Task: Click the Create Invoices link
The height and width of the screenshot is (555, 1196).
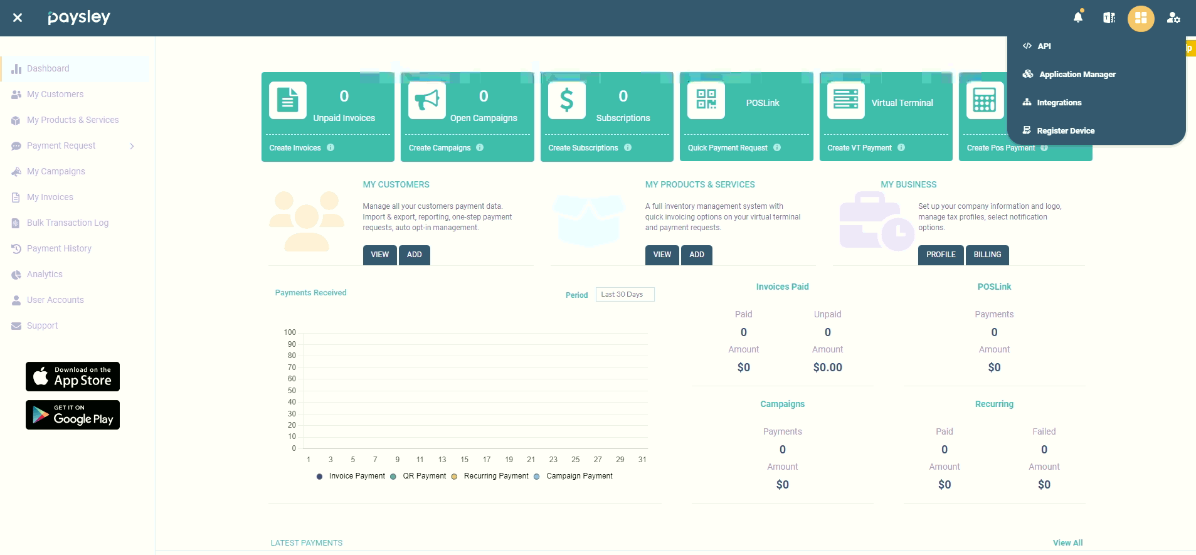Action: tap(295, 148)
